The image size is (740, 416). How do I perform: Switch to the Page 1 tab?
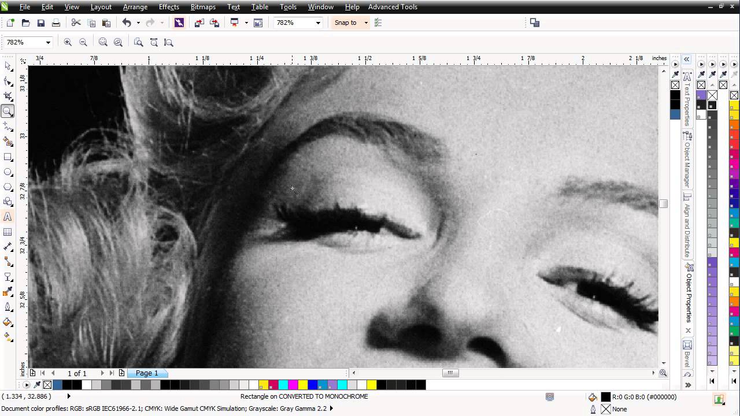147,373
